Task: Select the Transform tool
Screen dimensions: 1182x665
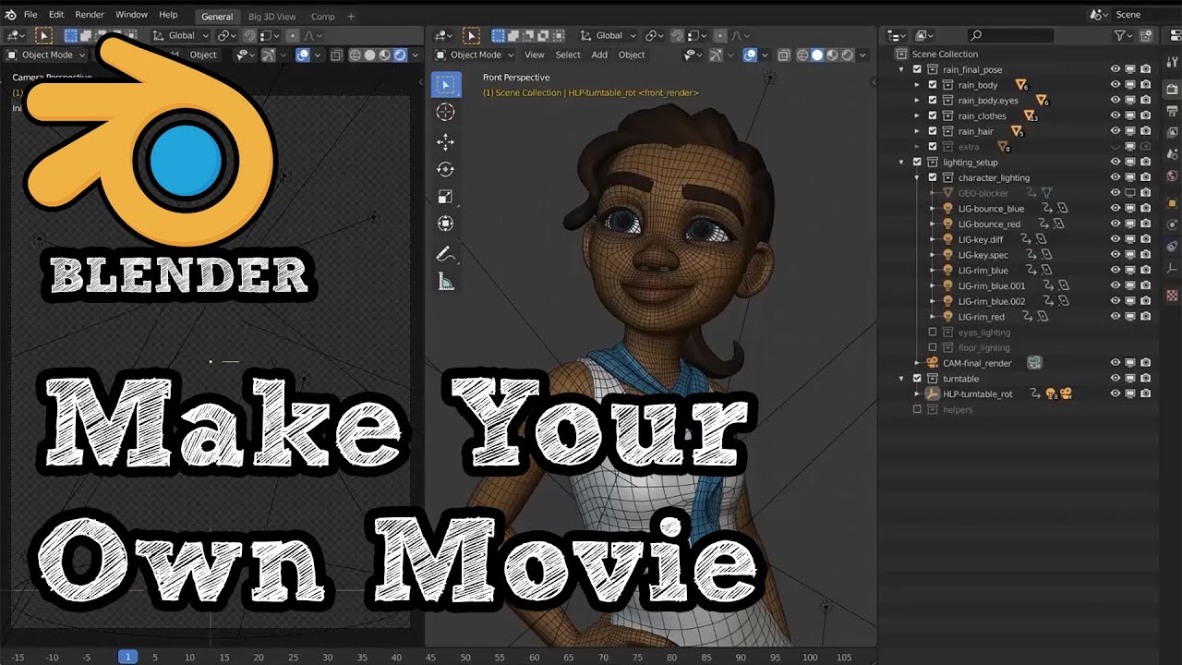Action: click(x=445, y=224)
